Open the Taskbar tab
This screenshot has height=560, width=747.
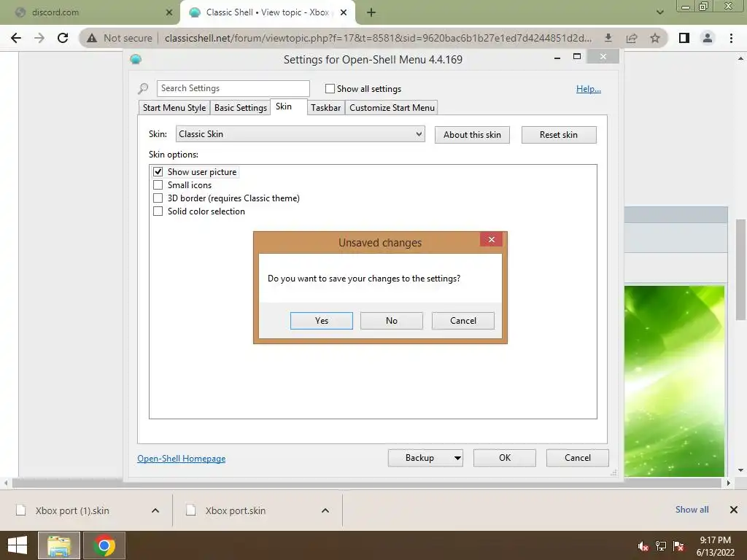(326, 108)
